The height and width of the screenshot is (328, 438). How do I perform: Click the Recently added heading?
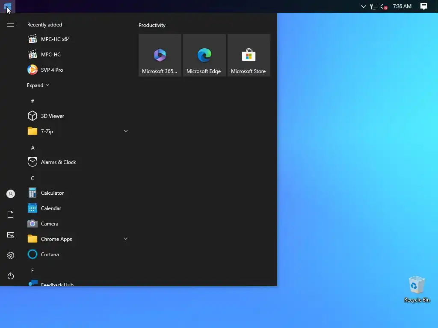44,25
